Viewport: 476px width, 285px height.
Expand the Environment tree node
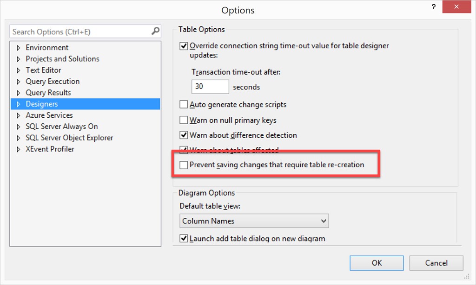(18, 47)
